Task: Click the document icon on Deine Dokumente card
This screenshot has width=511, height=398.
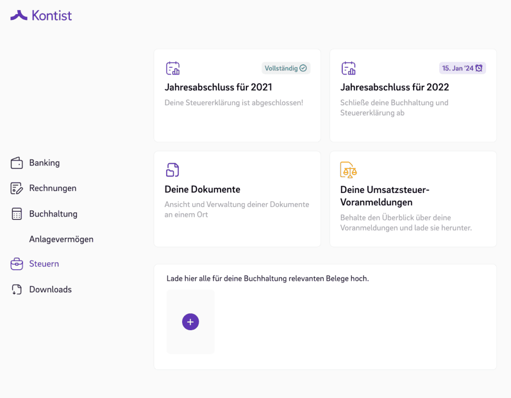Action: click(x=172, y=170)
